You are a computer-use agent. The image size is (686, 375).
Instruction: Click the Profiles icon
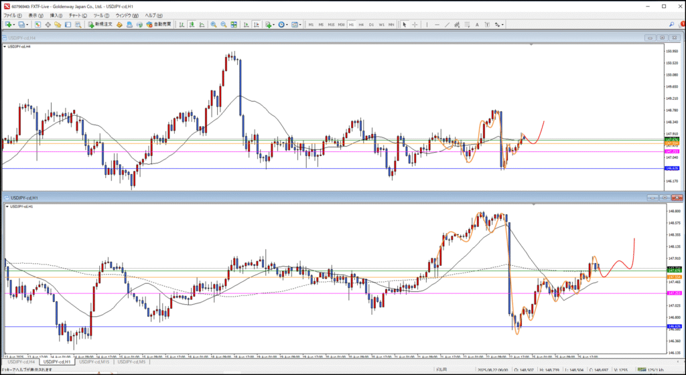coord(22,25)
